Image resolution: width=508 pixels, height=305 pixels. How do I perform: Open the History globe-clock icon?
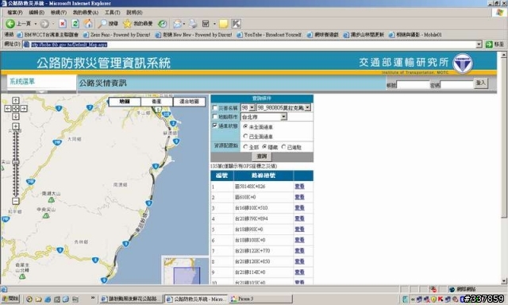coord(162,24)
